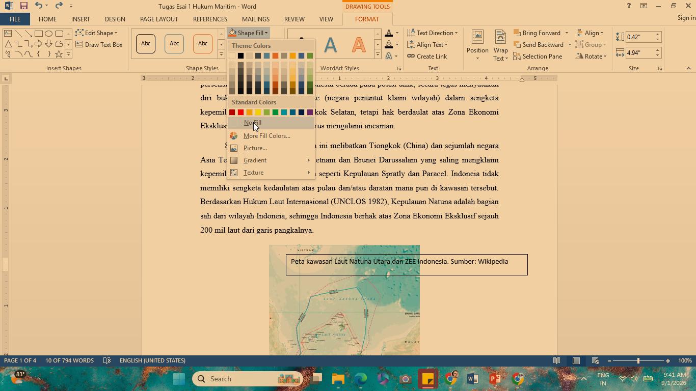This screenshot has height=391, width=696.
Task: Click the Selection Pane icon
Action: tap(538, 57)
